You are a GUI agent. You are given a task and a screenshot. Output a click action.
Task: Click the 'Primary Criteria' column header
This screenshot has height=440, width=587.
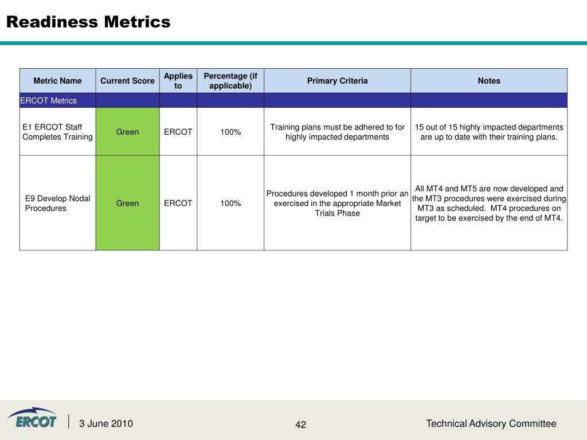tap(337, 81)
